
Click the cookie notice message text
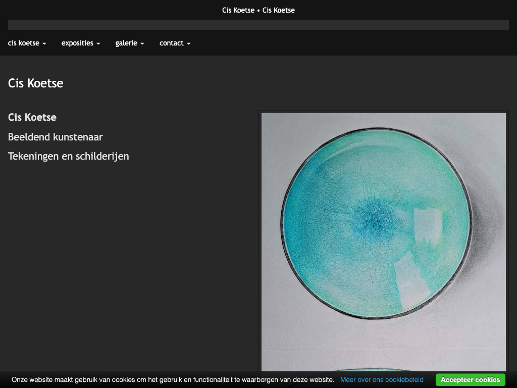pos(173,379)
